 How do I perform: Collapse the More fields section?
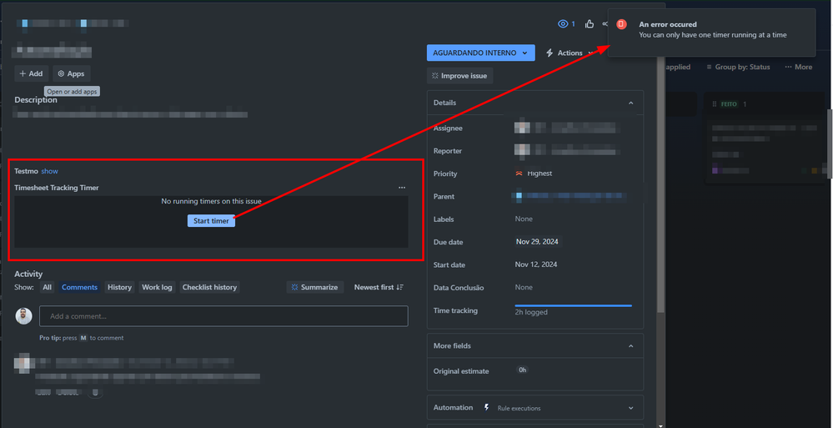tap(630, 346)
